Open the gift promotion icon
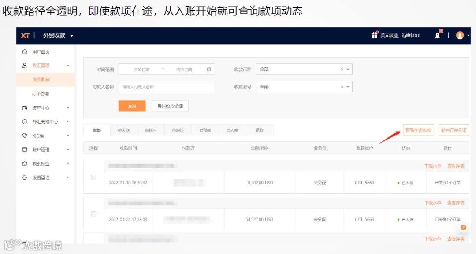Image resolution: width=476 pixels, height=254 pixels. (x=374, y=35)
